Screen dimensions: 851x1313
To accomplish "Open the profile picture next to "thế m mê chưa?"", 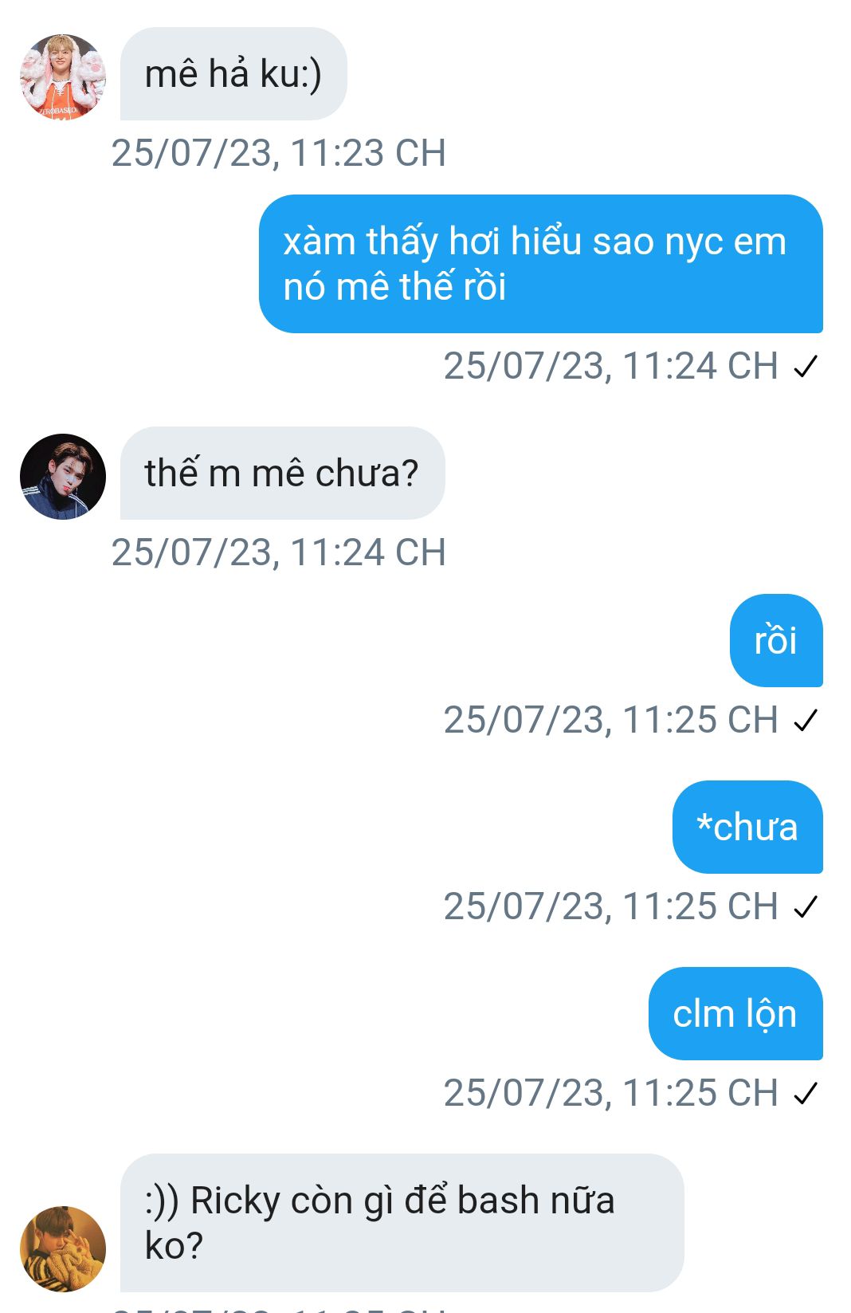I will tap(62, 477).
